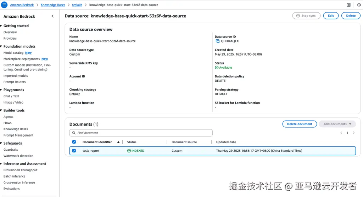
Task: Open Imported models in sidebar
Action: coord(16,76)
